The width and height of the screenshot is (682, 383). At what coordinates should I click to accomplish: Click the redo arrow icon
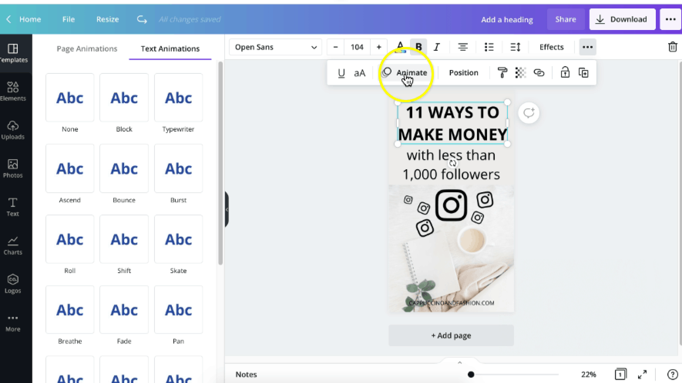tap(142, 19)
